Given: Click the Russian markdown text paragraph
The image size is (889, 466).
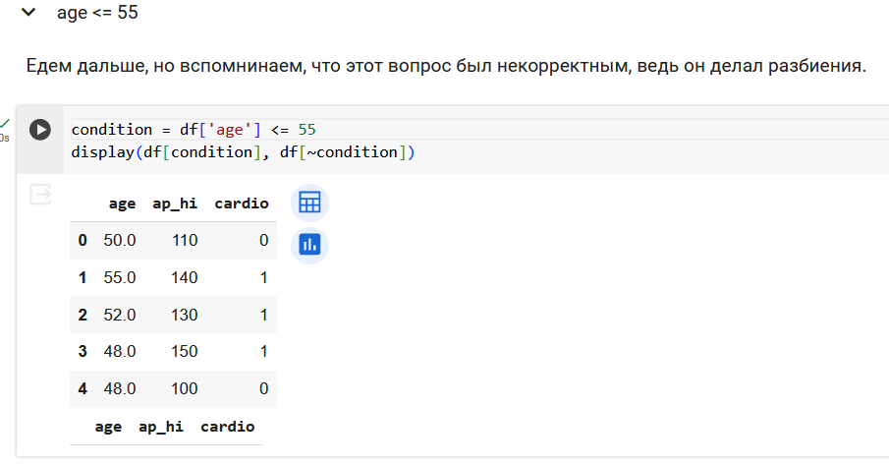Looking at the screenshot, I should [446, 66].
